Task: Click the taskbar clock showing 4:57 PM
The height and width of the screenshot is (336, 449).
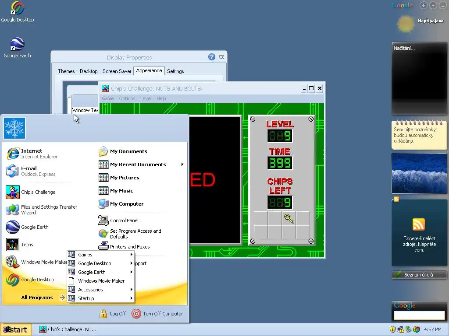Action: coord(432,329)
